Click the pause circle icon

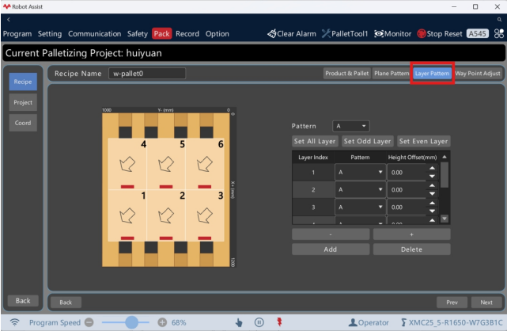tap(259, 322)
